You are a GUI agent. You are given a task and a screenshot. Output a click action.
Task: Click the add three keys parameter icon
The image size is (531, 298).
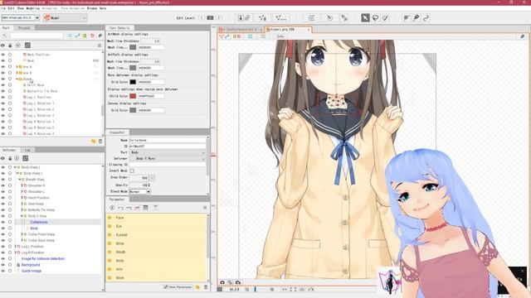coord(129,208)
